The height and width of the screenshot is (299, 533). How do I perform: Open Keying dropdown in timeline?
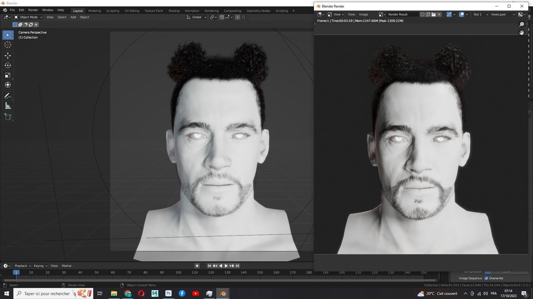click(x=40, y=266)
